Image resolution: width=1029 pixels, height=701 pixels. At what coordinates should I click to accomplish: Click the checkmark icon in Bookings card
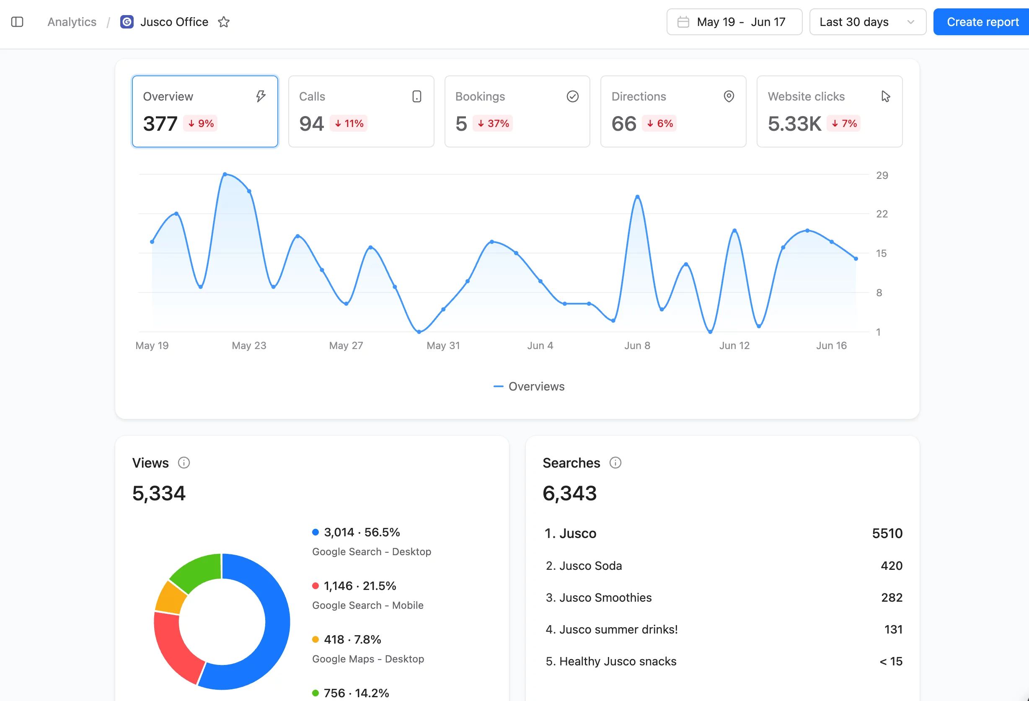tap(572, 96)
